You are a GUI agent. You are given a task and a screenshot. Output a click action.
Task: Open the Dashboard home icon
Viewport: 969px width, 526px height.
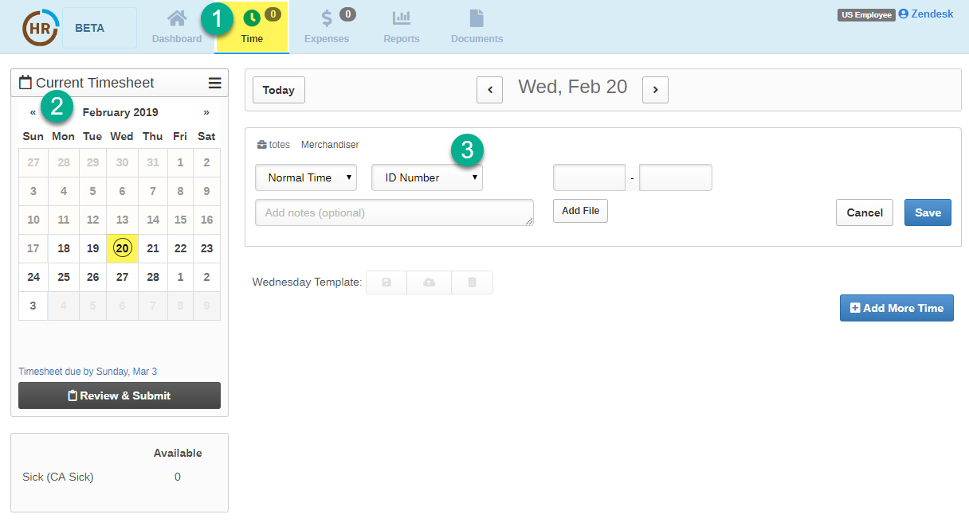[x=177, y=18]
